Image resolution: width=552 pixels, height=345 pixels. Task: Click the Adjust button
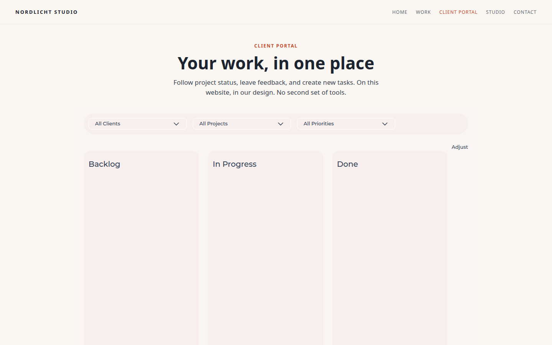click(x=460, y=147)
